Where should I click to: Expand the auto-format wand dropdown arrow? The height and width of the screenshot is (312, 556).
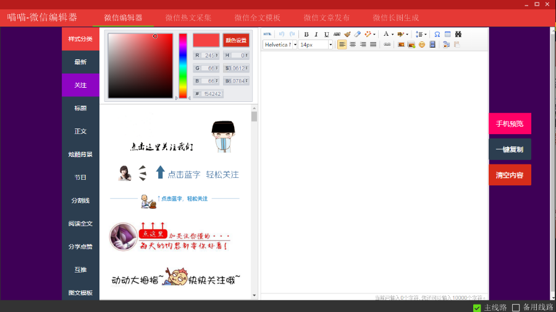(374, 35)
